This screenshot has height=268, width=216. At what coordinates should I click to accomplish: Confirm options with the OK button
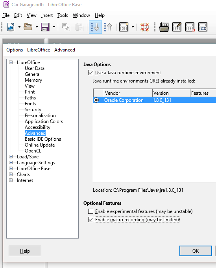pos(196,251)
